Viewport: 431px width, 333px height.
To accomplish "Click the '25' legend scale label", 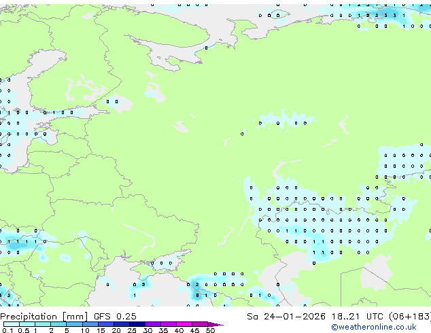I will coord(132,330).
